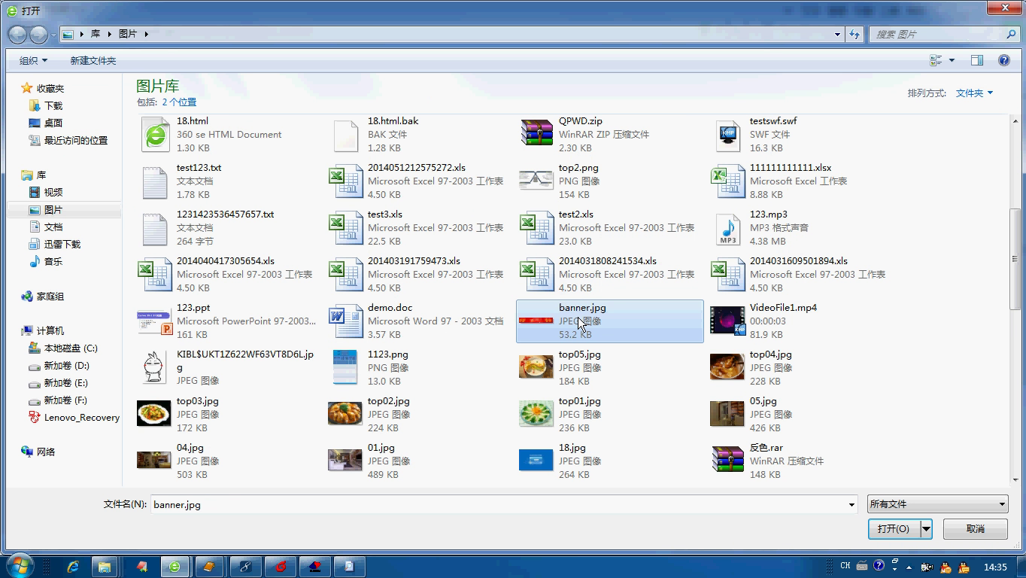This screenshot has height=578, width=1026.
Task: Open the address bar history dropdown
Action: coord(837,34)
